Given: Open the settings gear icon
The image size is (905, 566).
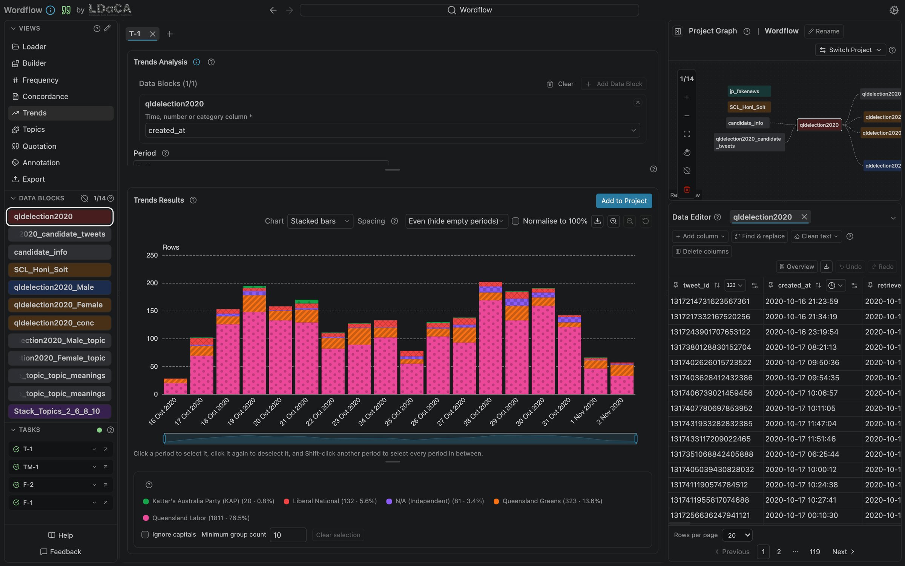Looking at the screenshot, I should [x=894, y=10].
